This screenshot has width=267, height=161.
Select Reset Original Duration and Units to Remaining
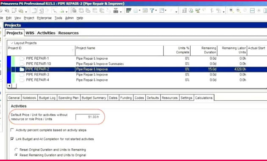click(x=16, y=150)
